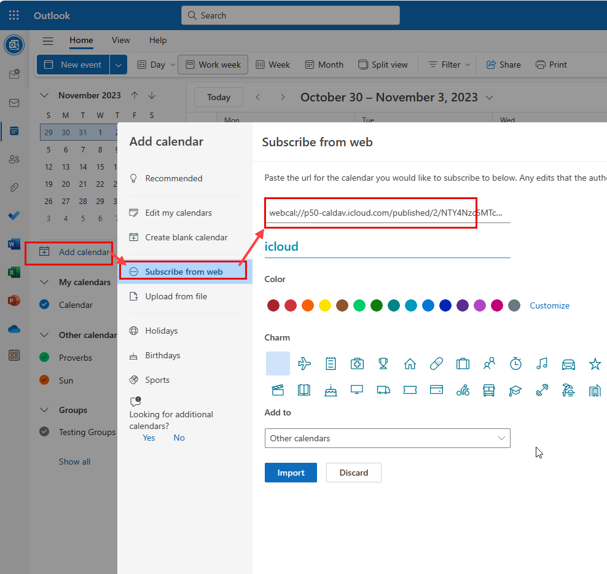Switch to Work week view

tap(213, 65)
